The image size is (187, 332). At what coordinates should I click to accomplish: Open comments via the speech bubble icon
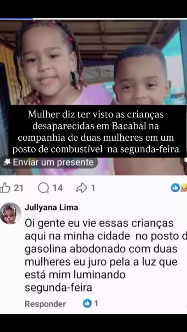[x=43, y=188]
